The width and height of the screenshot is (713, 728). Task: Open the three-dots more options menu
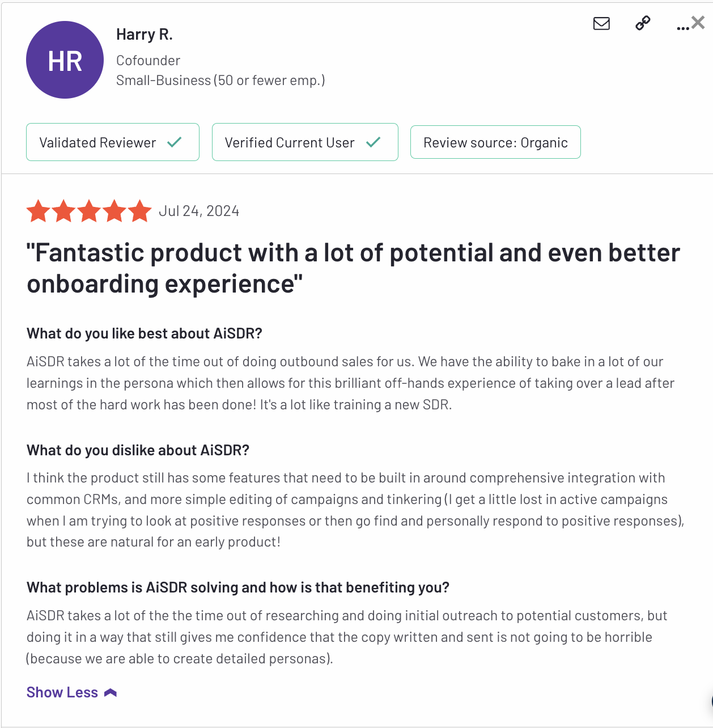coord(682,27)
